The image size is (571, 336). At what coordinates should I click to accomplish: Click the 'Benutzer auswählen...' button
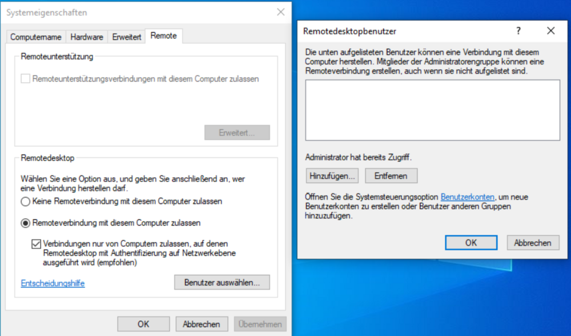(x=222, y=282)
